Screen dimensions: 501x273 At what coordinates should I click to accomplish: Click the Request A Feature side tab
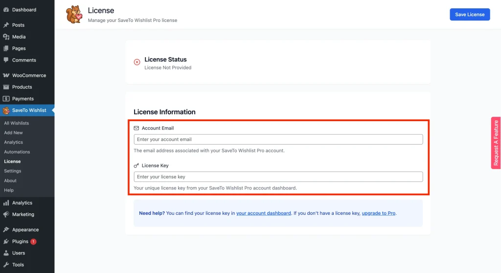496,143
